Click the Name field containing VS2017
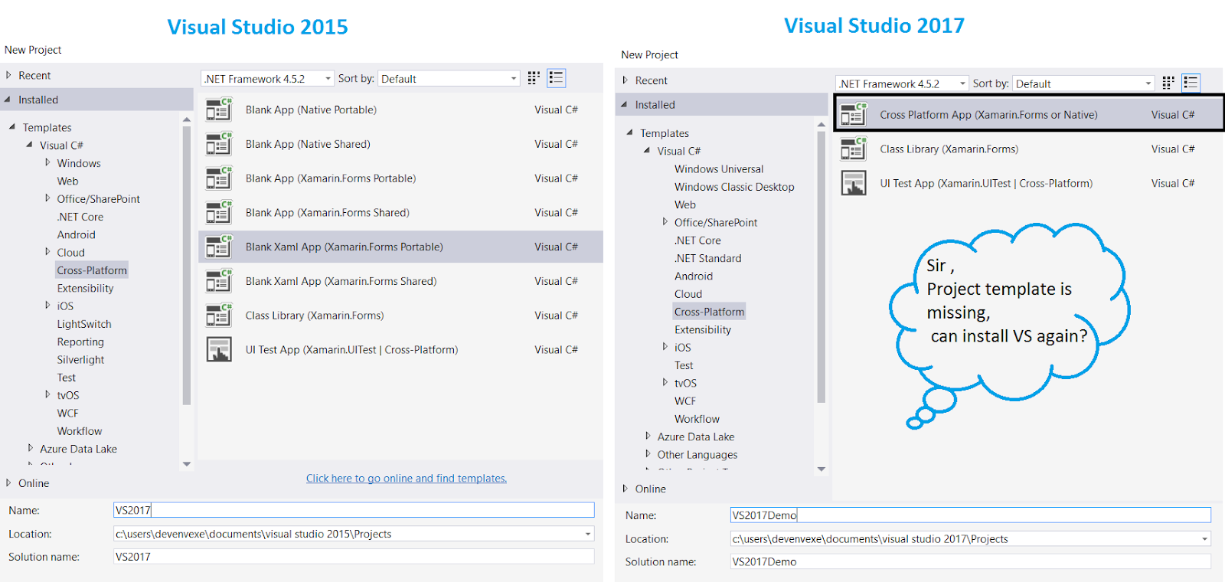The image size is (1225, 582). [354, 510]
